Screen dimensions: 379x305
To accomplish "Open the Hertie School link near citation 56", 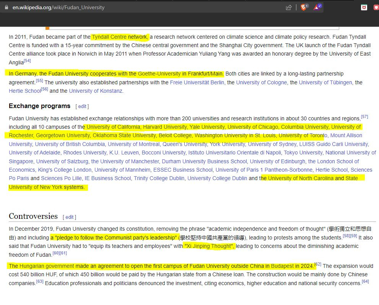I will pyautogui.click(x=24, y=91).
